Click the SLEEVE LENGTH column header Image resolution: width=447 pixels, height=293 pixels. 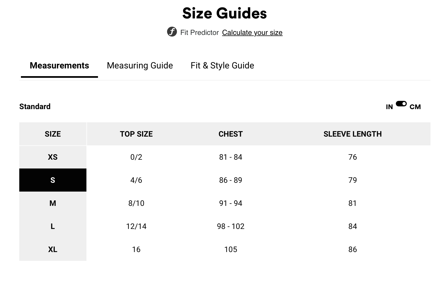(353, 134)
